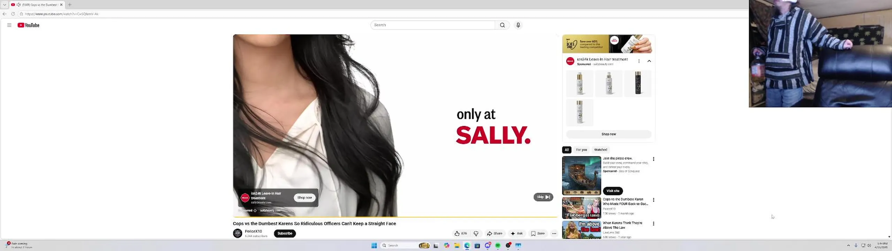Open volume control in system tray

[x=869, y=245]
